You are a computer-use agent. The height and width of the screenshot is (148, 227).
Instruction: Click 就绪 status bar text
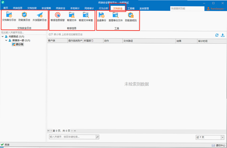coord(7,145)
